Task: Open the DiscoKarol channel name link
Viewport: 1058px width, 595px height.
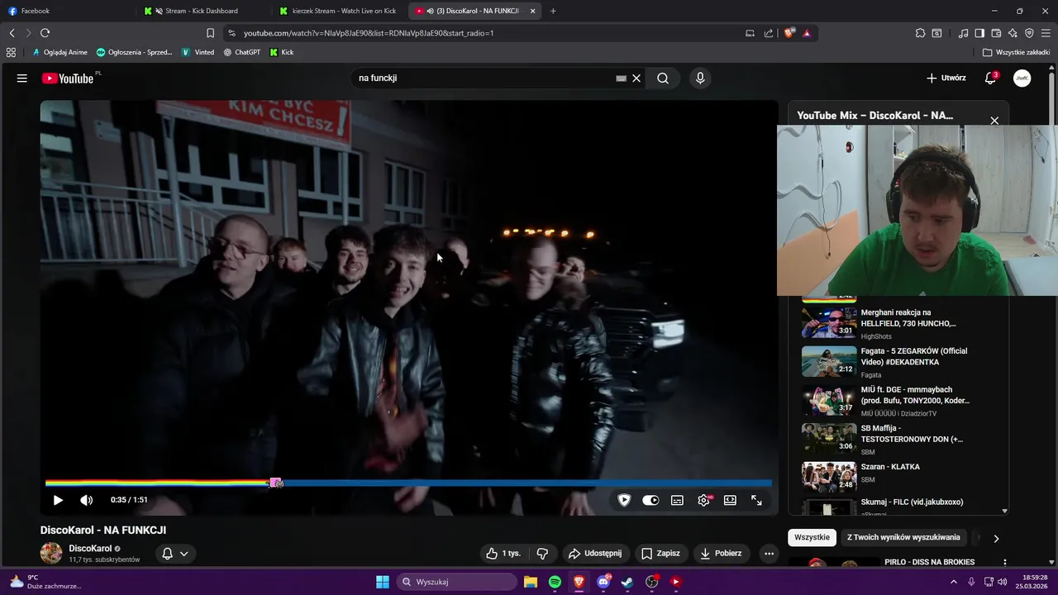Action: 90,549
